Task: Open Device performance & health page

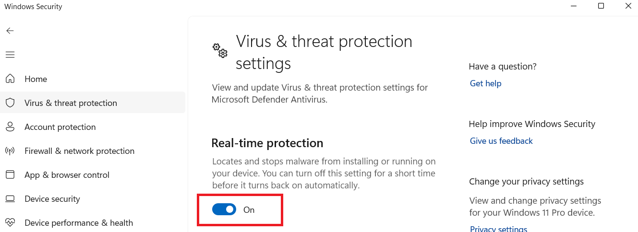Action: tap(79, 223)
